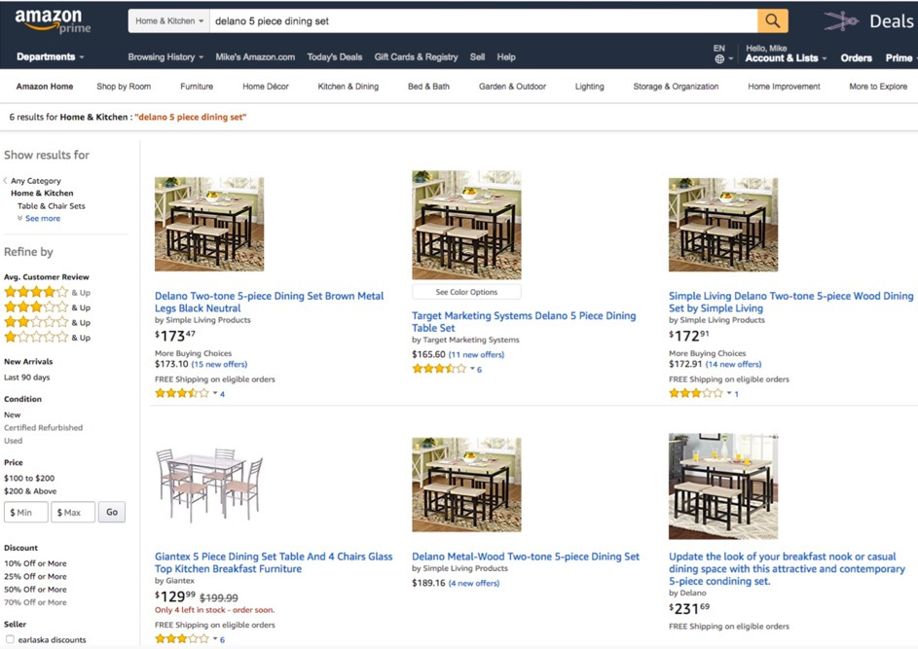
Task: Click the EN globe language icon
Action: tap(719, 58)
